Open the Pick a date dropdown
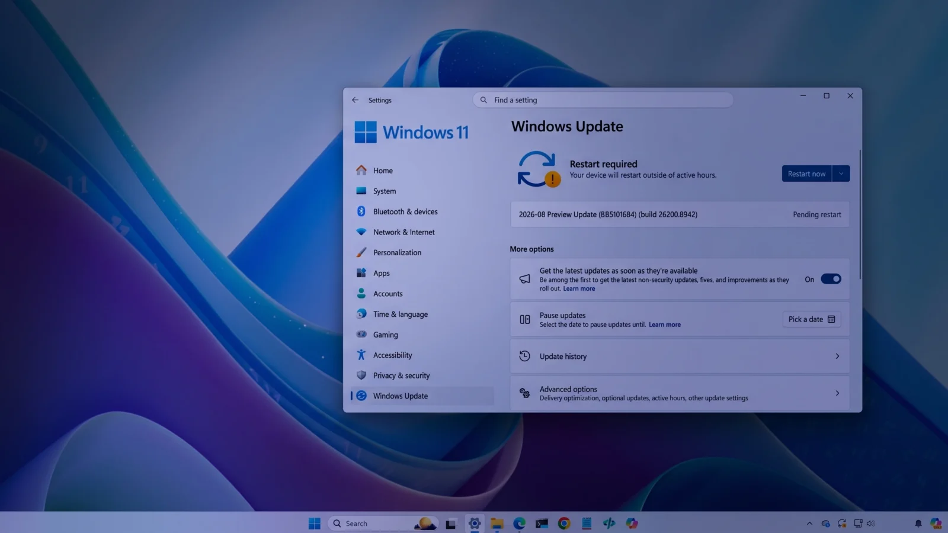This screenshot has height=533, width=948. click(x=812, y=319)
